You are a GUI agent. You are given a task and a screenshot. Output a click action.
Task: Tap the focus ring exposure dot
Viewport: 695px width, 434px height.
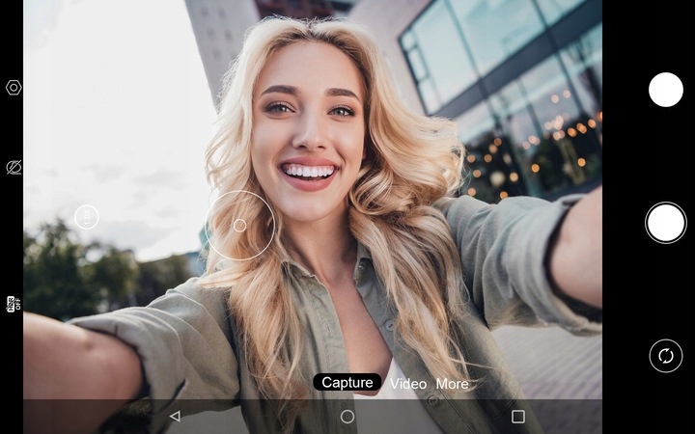pyautogui.click(x=239, y=226)
